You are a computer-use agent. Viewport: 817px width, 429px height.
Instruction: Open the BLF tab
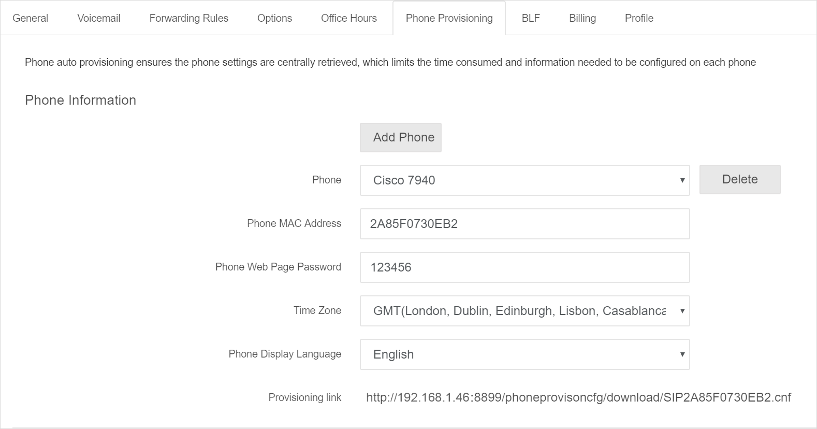coord(531,18)
